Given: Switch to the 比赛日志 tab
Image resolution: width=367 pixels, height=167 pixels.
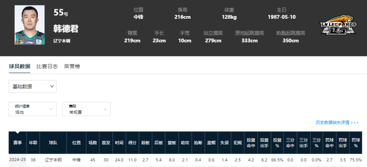Looking at the screenshot, I should click(x=47, y=66).
